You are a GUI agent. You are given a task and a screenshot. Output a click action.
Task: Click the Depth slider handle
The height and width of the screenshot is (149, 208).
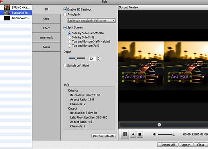pyautogui.click(x=76, y=58)
